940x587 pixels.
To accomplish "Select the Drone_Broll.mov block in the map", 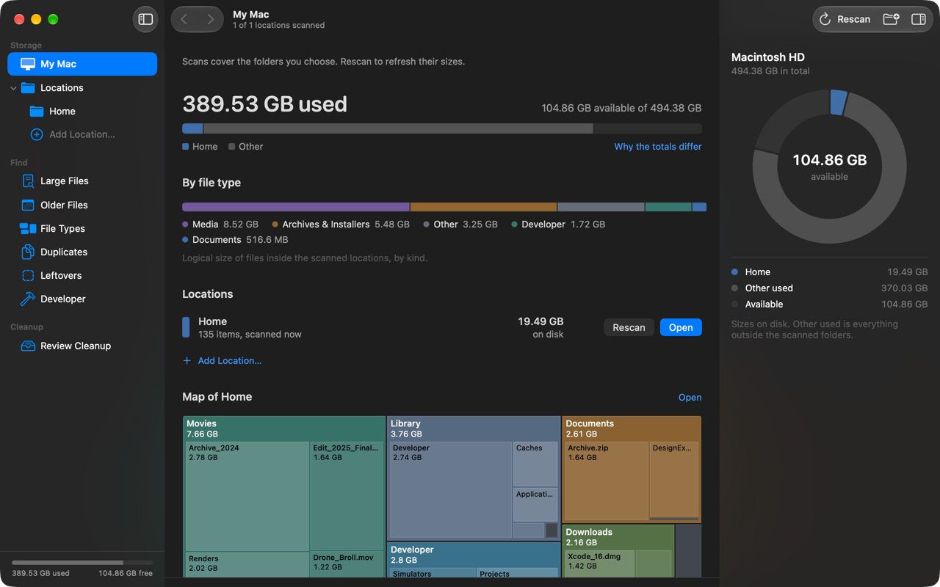I will click(x=347, y=564).
